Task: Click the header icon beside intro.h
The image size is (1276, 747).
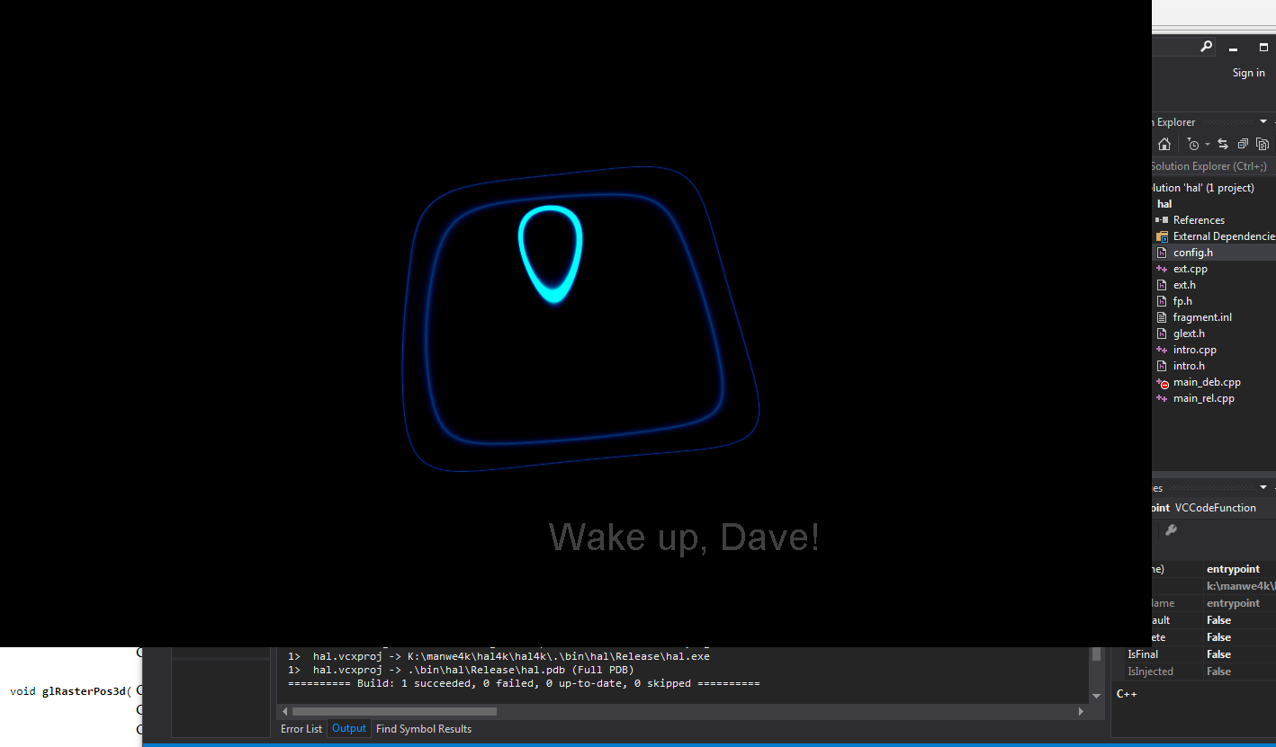Action: [1162, 366]
